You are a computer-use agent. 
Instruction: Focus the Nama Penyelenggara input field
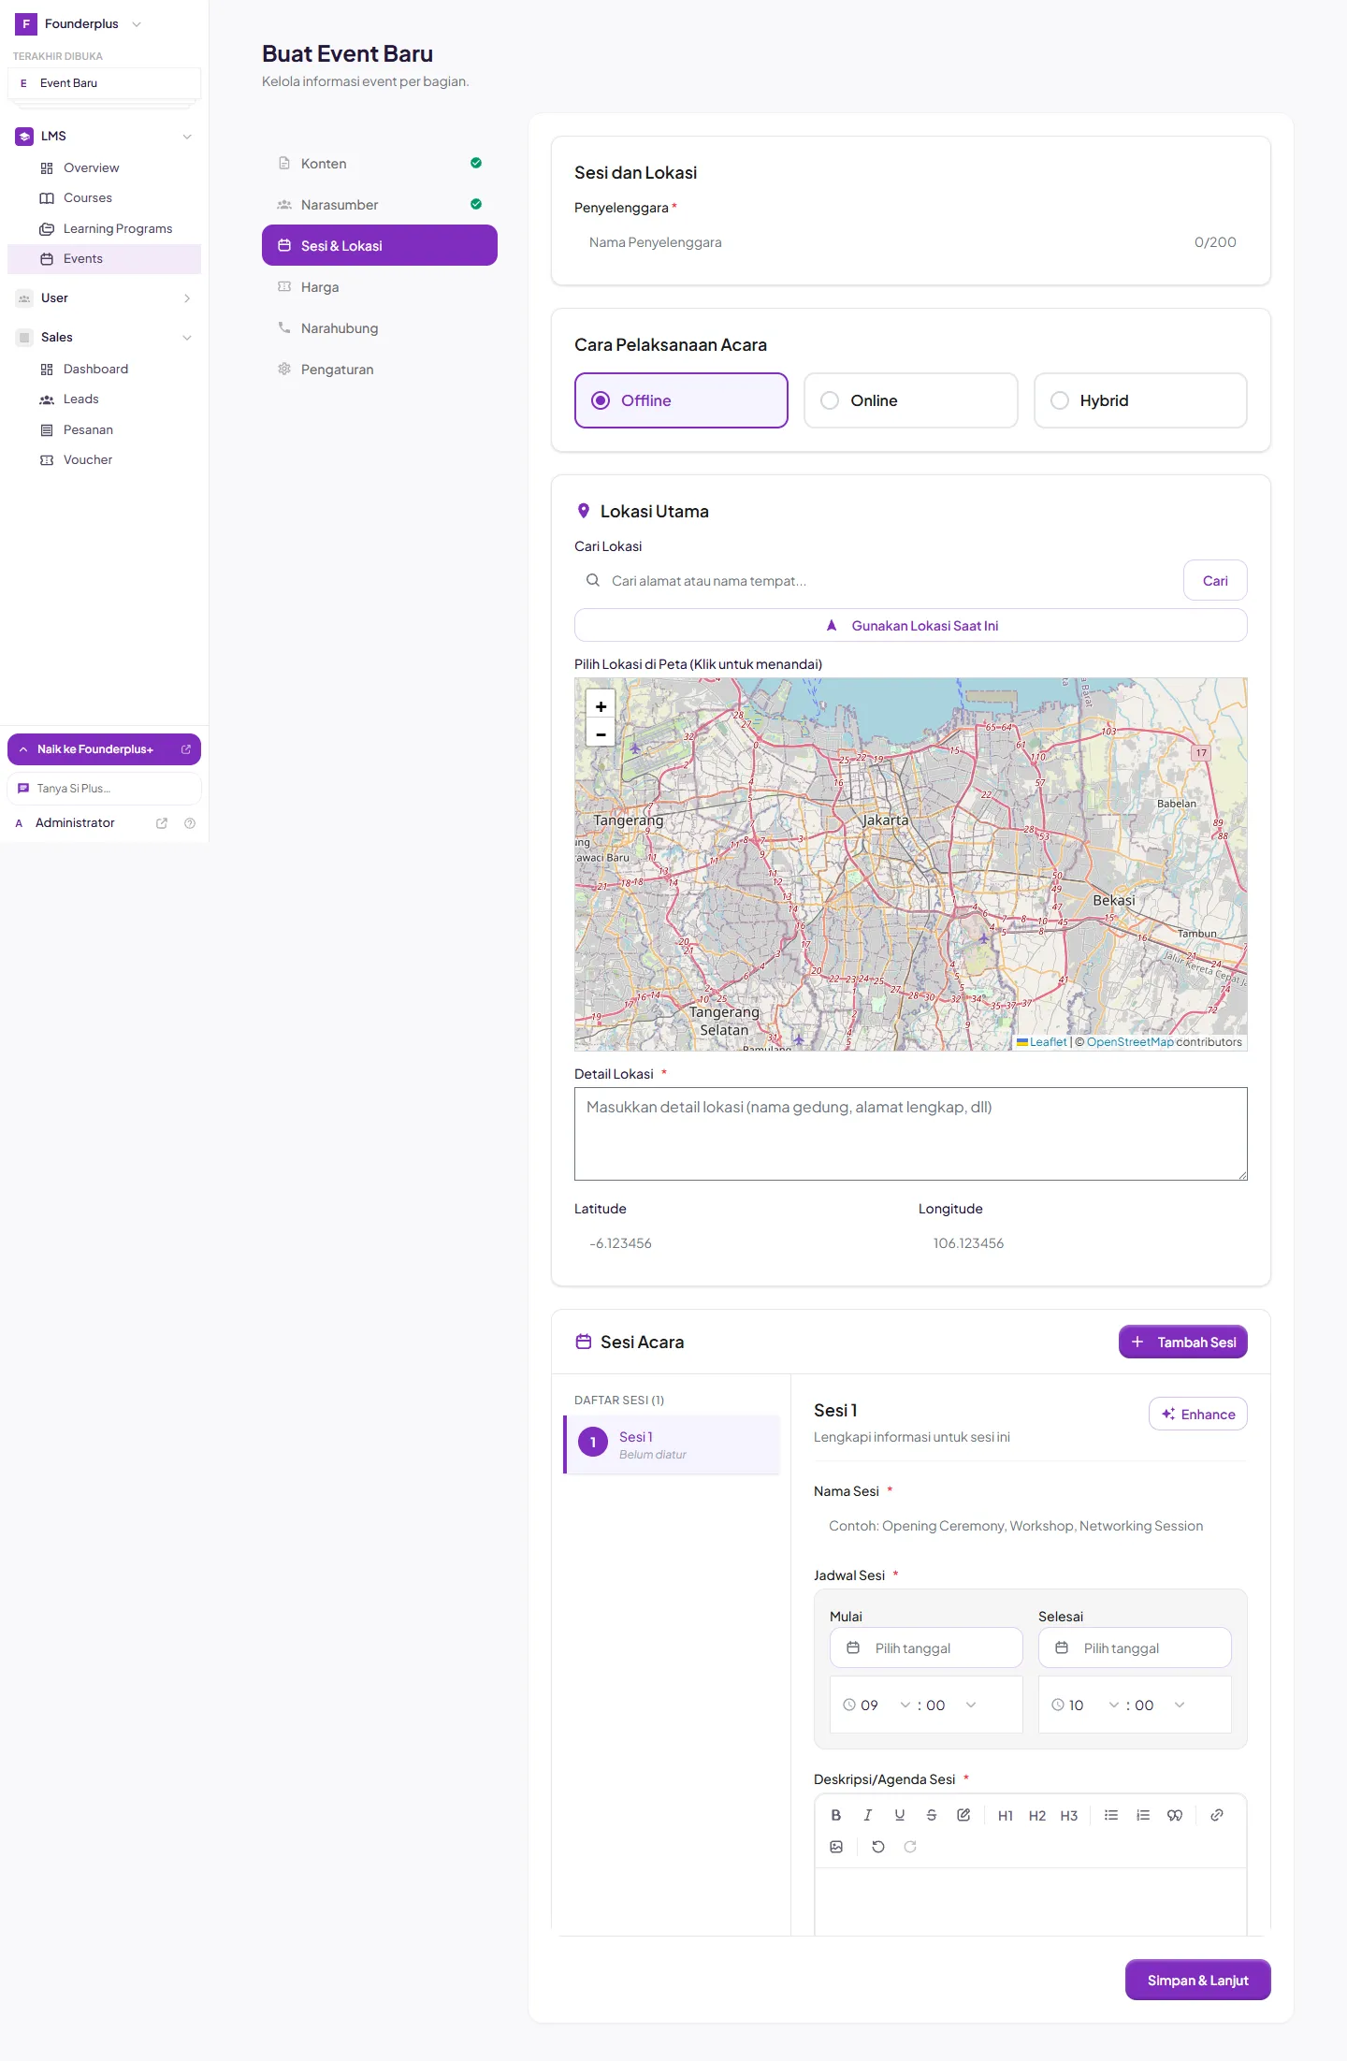tap(911, 242)
